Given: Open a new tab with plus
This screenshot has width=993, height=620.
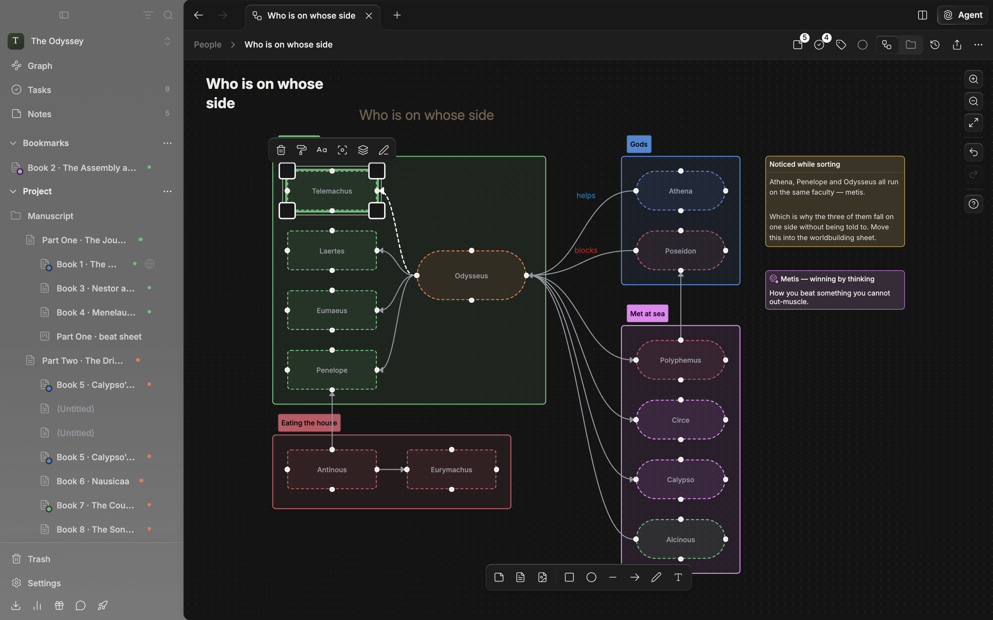Looking at the screenshot, I should (x=397, y=15).
